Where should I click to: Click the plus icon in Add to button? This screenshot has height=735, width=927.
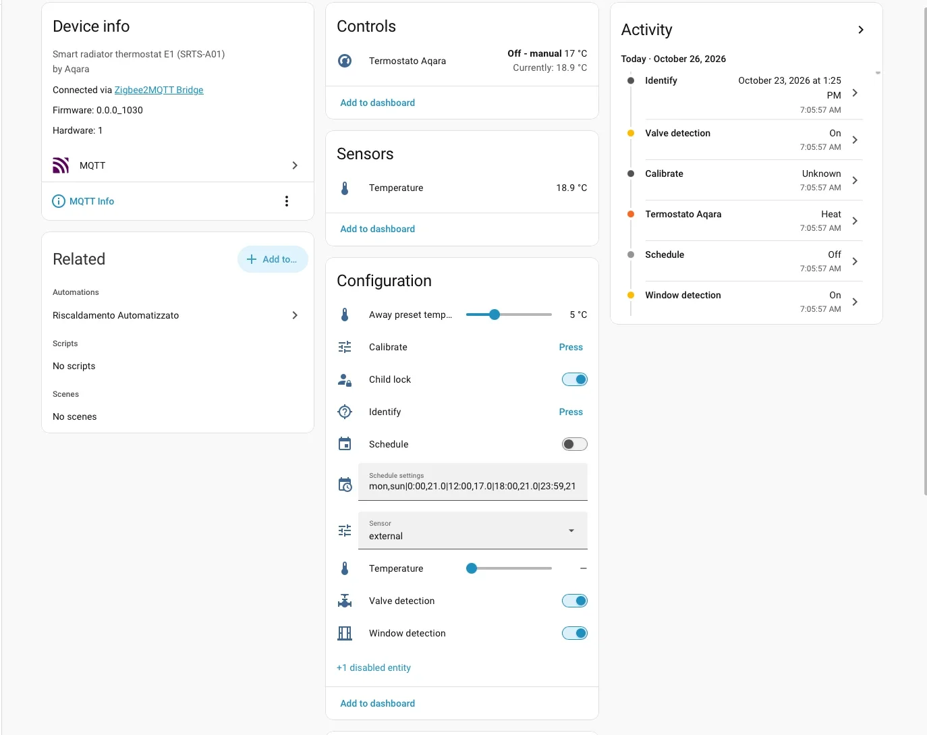[x=252, y=259]
